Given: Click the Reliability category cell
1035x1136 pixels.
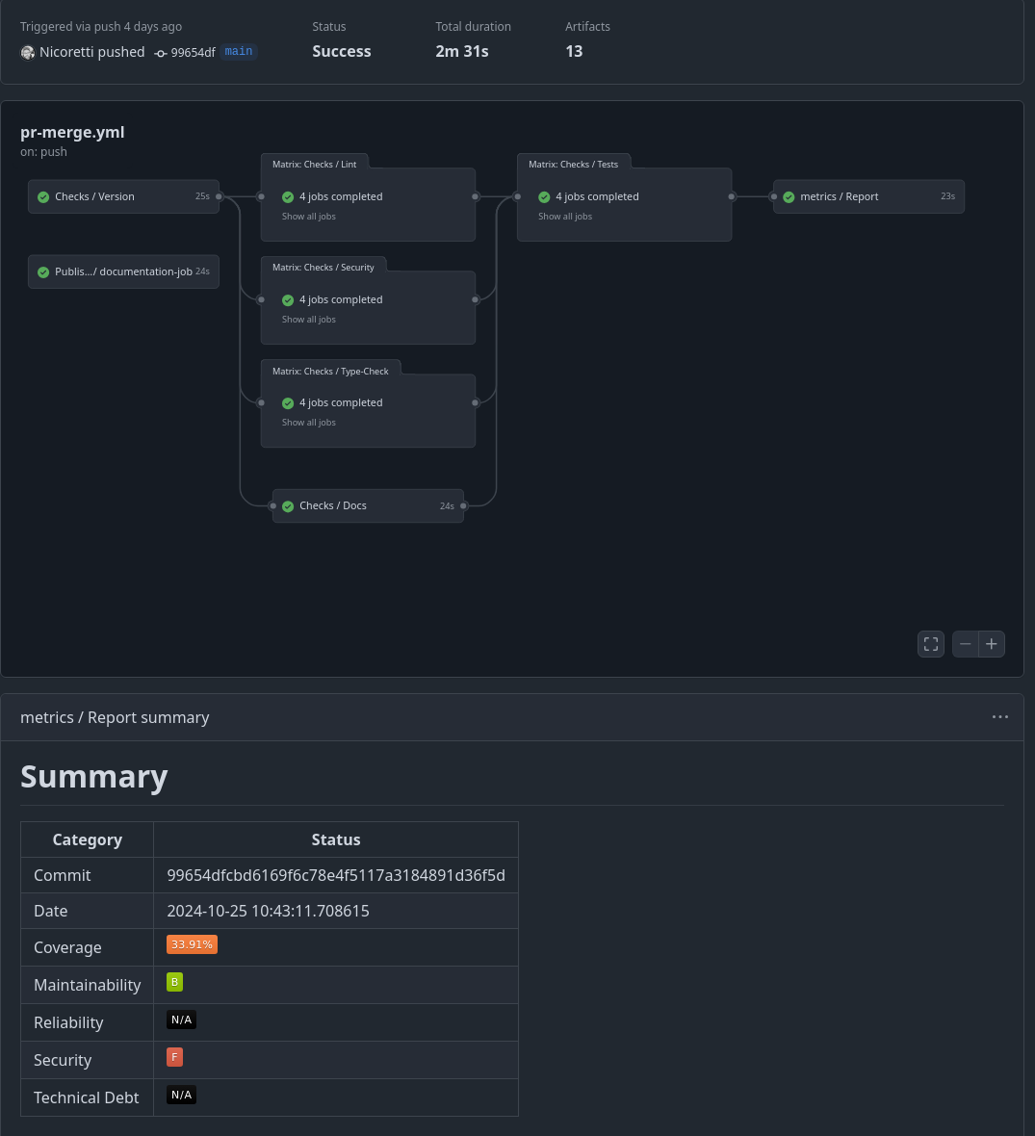Looking at the screenshot, I should [87, 1022].
